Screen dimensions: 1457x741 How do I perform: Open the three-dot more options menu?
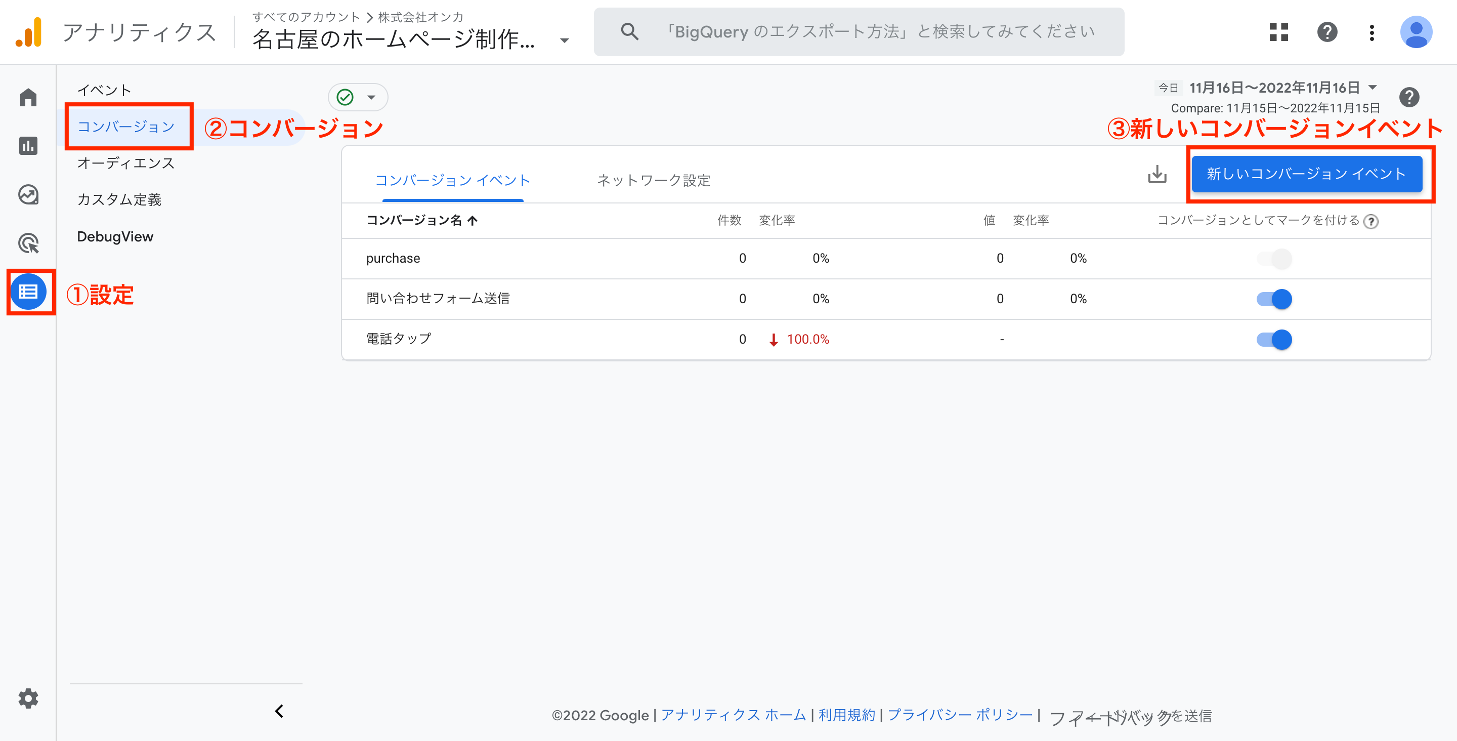pyautogui.click(x=1372, y=32)
